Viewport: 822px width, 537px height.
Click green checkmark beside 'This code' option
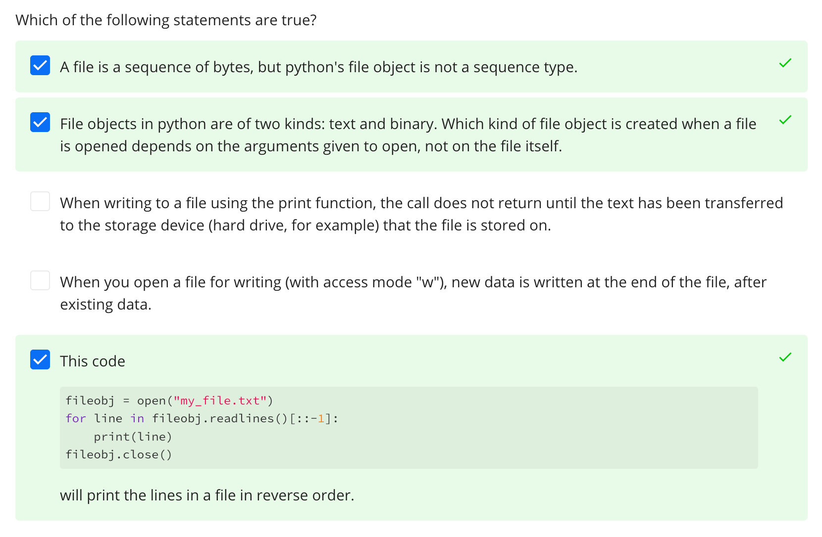coord(785,358)
